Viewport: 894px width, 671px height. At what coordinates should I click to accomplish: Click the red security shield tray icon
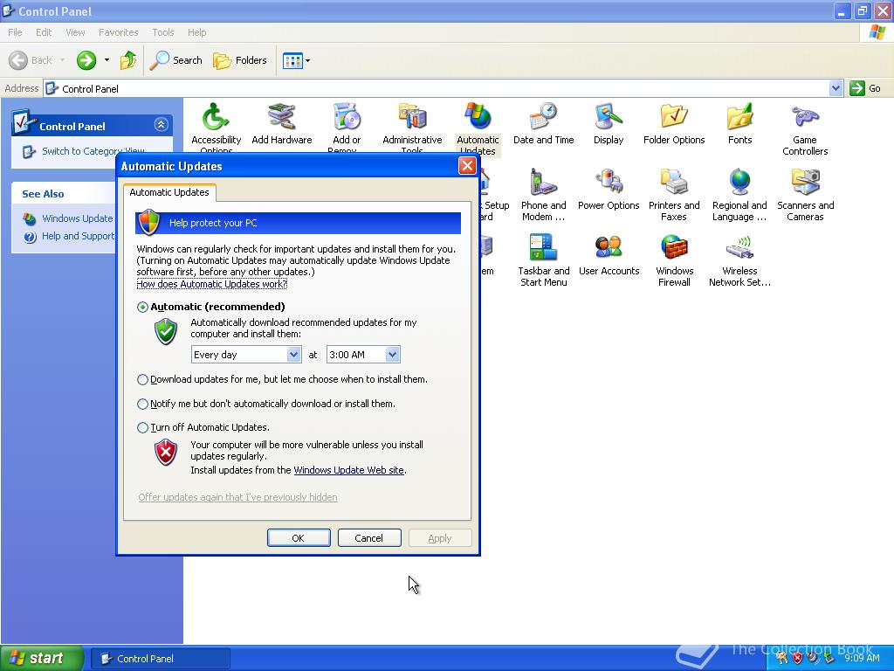[x=797, y=658]
